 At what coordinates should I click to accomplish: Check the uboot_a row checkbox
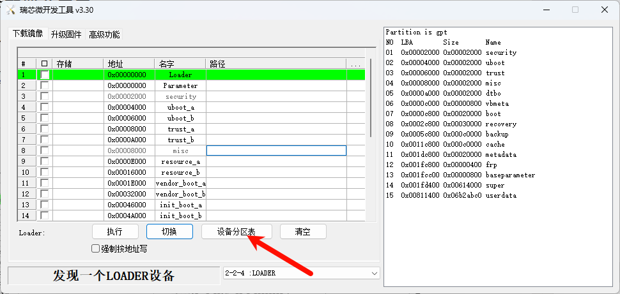point(45,107)
